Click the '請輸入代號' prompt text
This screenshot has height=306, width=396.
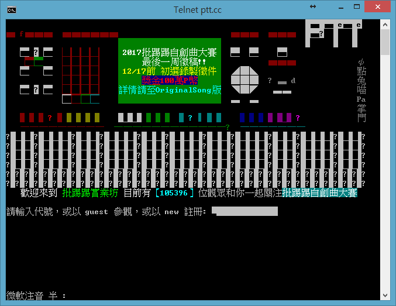pos(30,211)
